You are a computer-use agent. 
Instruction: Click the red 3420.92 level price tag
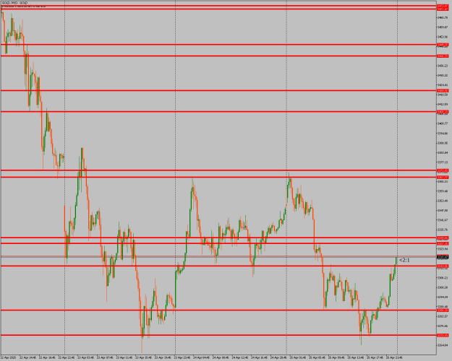pos(443,91)
